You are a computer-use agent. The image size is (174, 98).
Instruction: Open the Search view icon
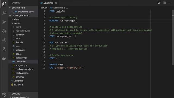tap(4, 13)
